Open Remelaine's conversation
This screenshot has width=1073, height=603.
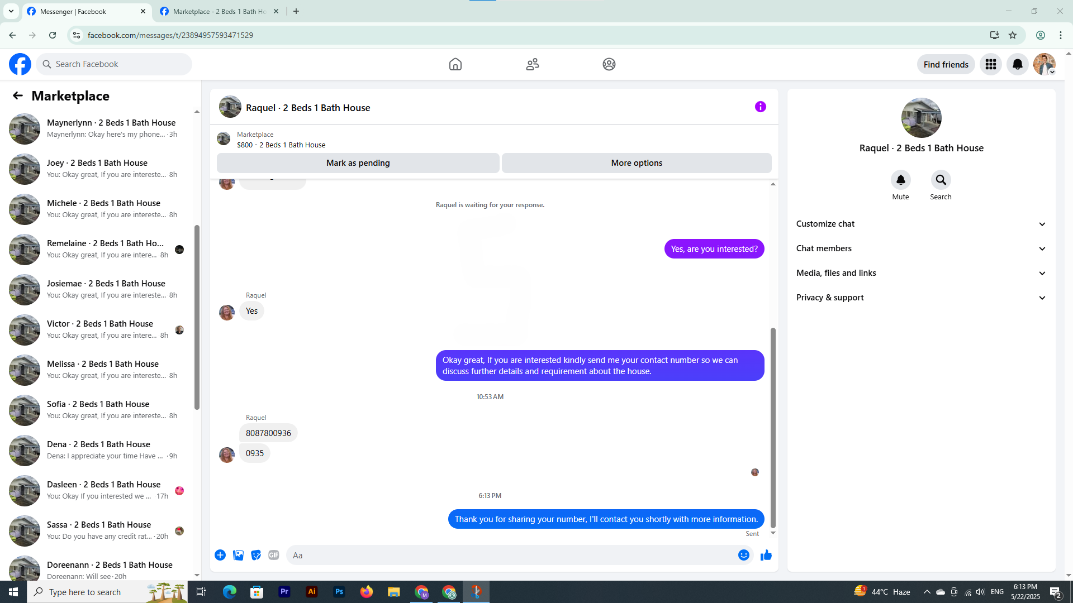coord(99,249)
